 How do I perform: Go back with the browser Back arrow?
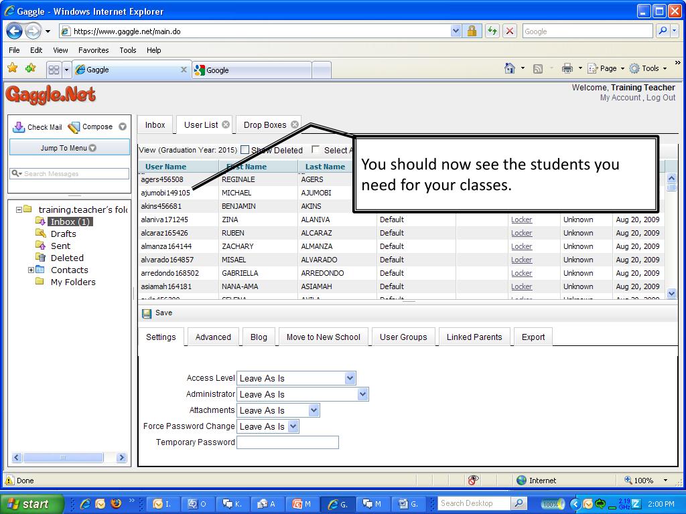[x=15, y=31]
